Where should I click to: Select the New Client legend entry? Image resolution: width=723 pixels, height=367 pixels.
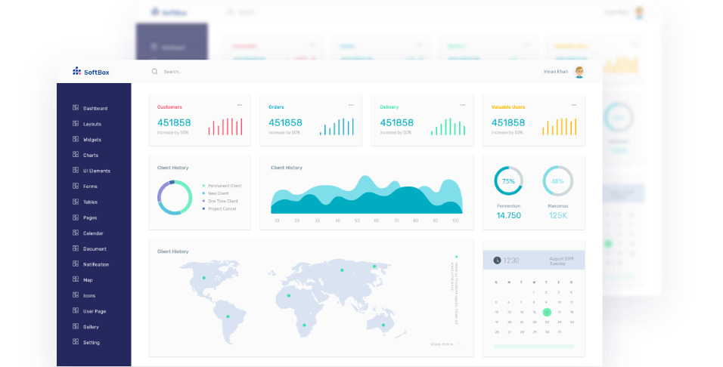(216, 193)
